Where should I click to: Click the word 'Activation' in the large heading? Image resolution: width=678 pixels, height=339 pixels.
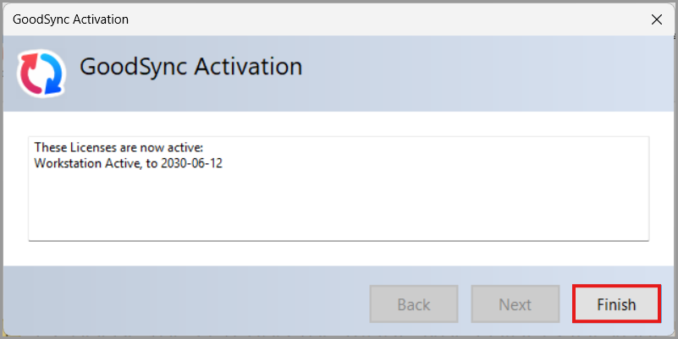248,67
